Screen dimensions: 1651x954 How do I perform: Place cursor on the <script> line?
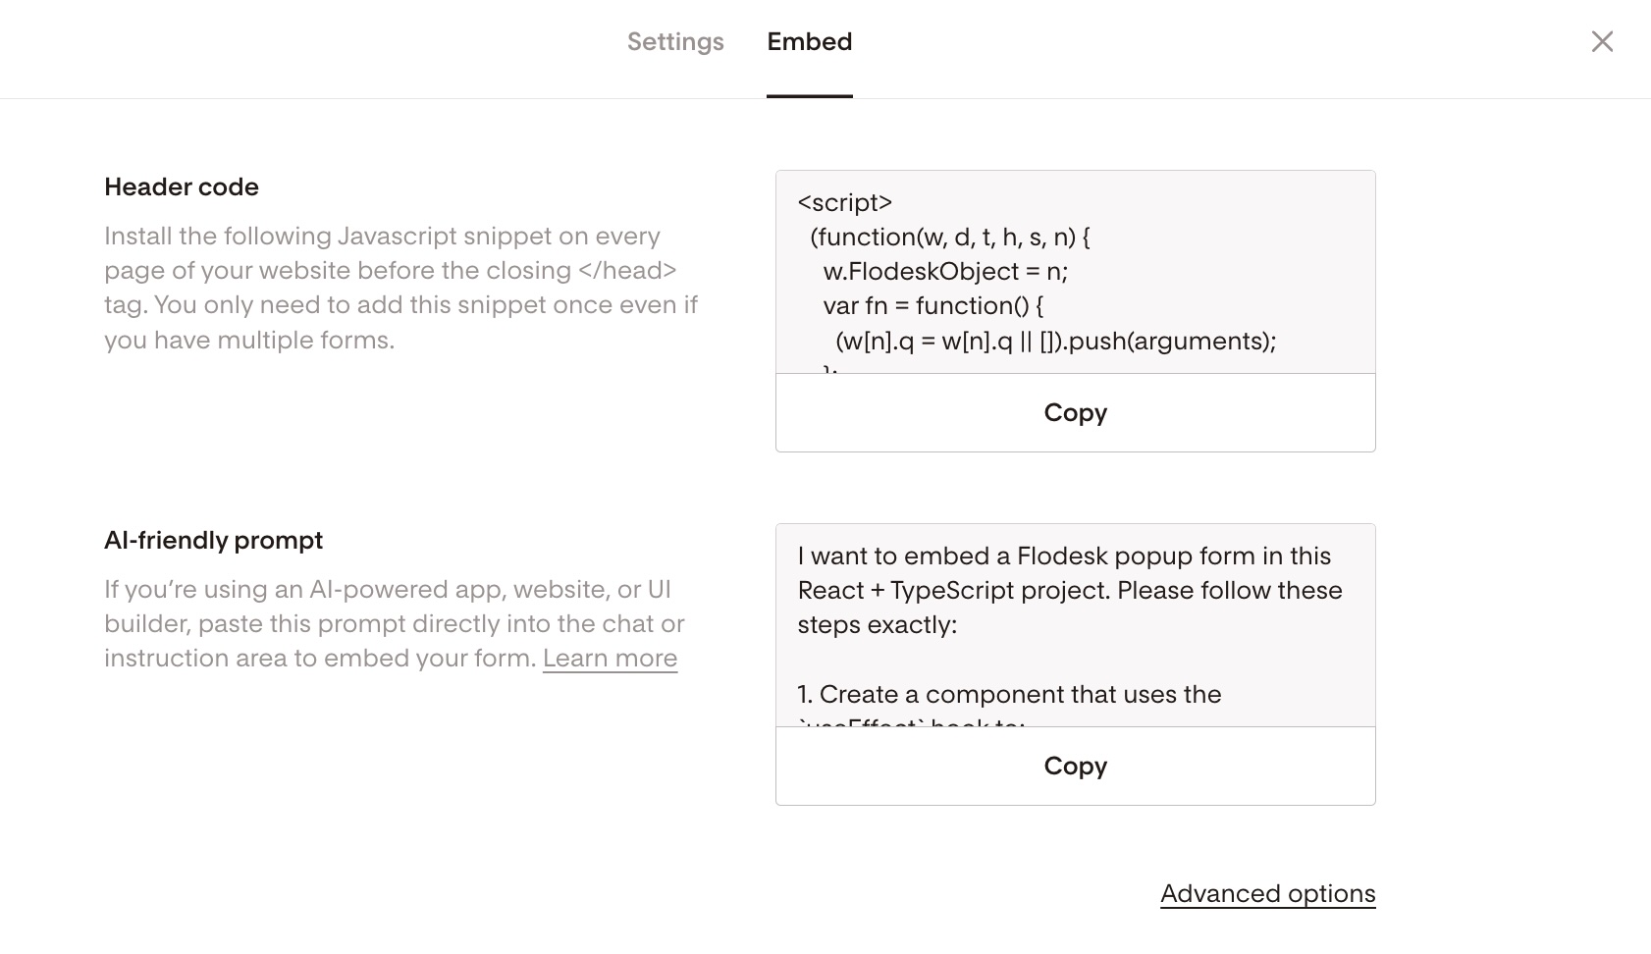click(x=844, y=202)
